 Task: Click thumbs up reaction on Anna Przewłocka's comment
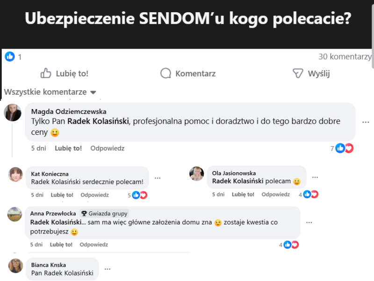(287, 244)
